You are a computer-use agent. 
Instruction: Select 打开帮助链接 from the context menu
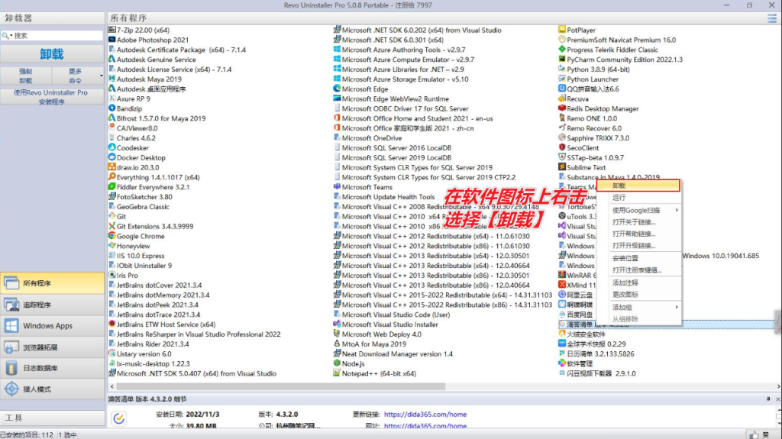pos(639,234)
